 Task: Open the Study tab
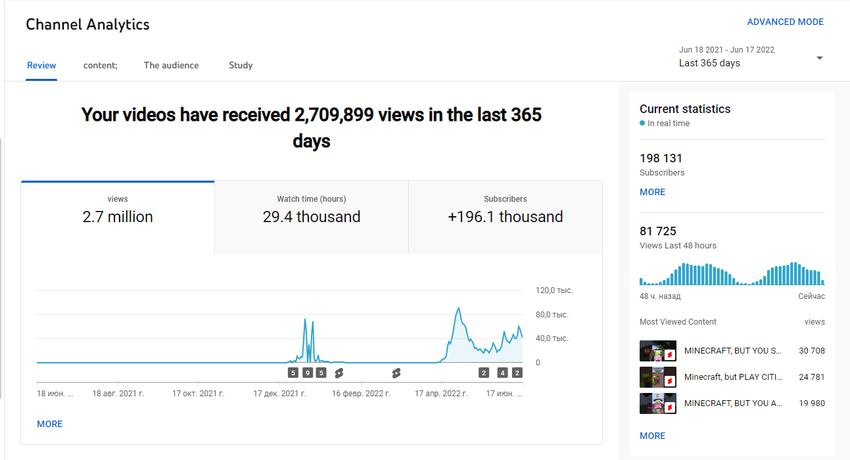241,66
